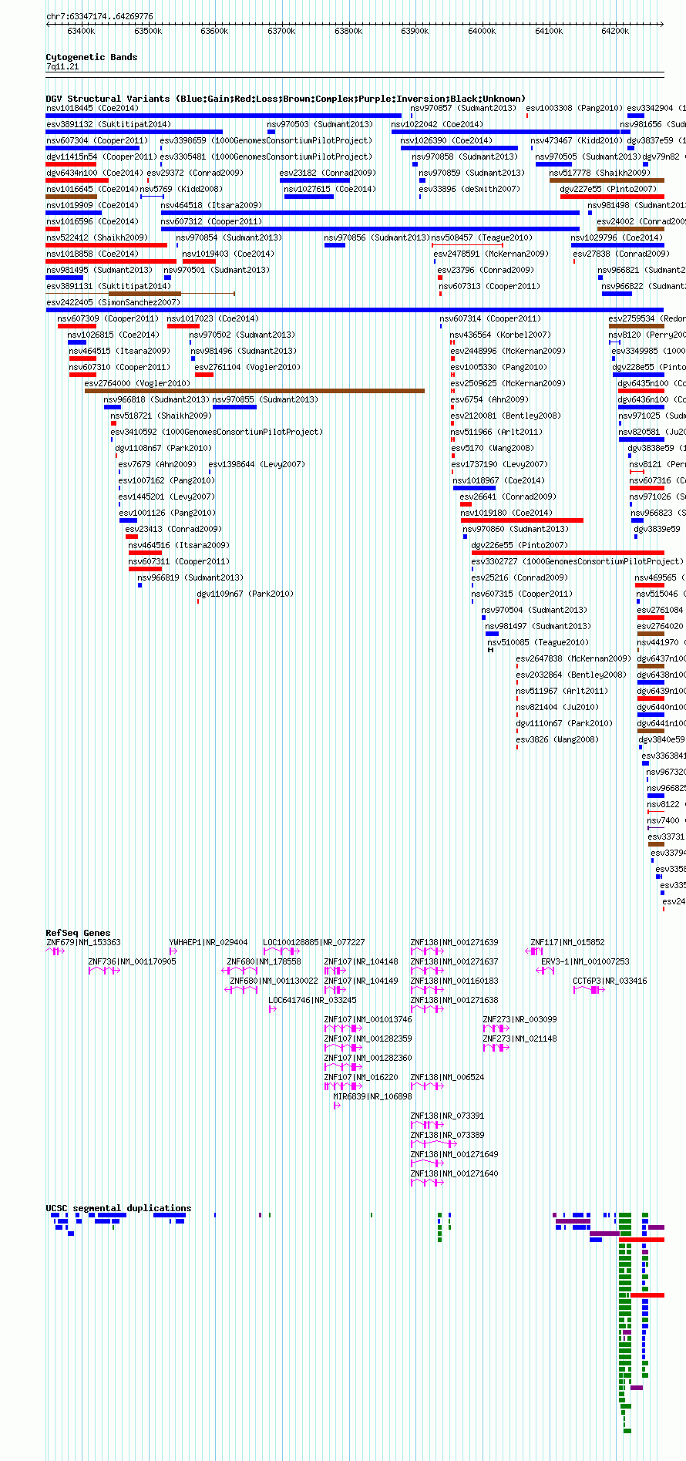Click the 63400k ruler position label
The image size is (686, 1461).
click(x=81, y=31)
